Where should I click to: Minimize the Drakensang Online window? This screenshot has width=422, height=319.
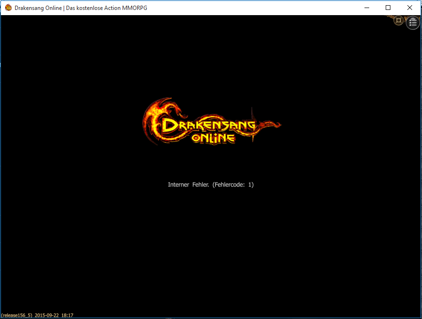pyautogui.click(x=366, y=8)
